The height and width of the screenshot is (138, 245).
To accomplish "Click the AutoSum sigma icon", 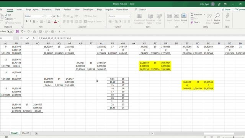I will pos(192,15).
